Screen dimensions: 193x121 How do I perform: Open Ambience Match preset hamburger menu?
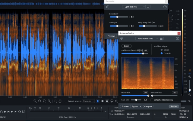point(161,39)
